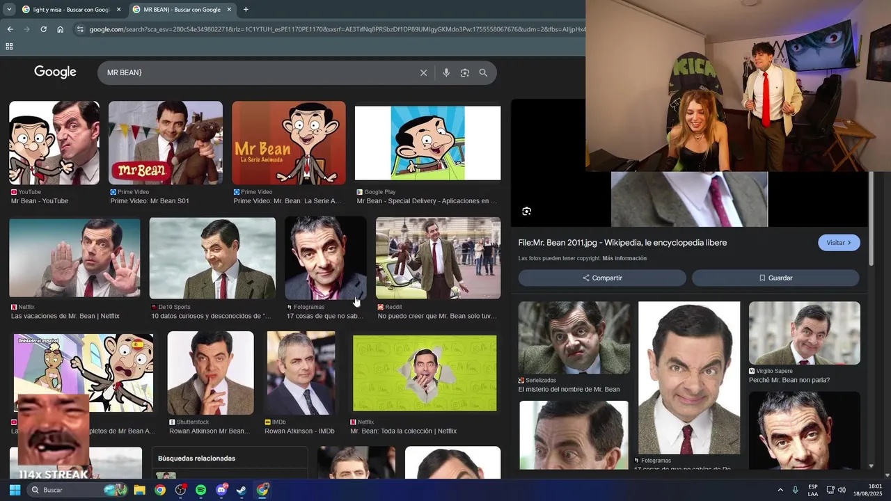Open first Google Chrome taskbar icon
Image resolution: width=891 pixels, height=501 pixels.
160,490
